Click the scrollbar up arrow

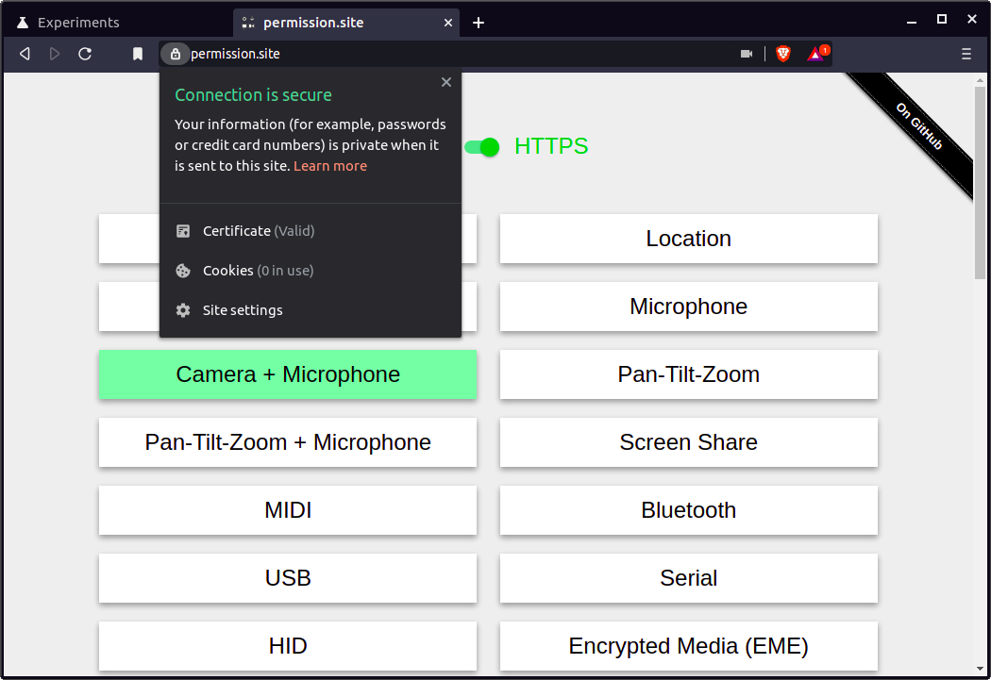point(980,80)
